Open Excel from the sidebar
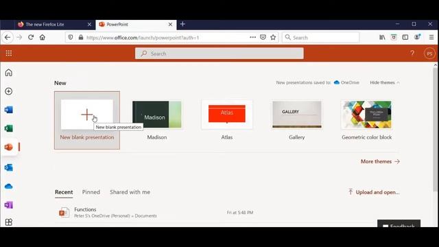The width and height of the screenshot is (439, 247). click(9, 128)
